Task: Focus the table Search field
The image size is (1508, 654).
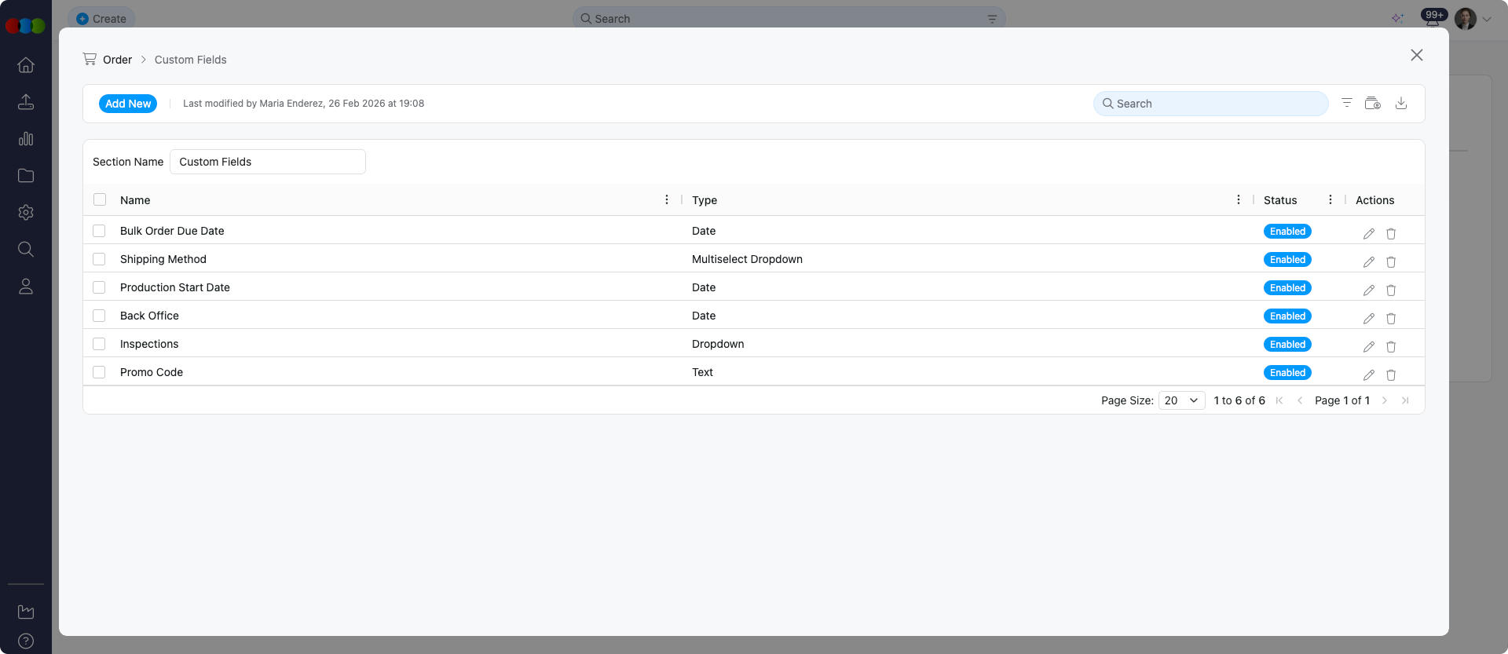Action: coord(1211,104)
